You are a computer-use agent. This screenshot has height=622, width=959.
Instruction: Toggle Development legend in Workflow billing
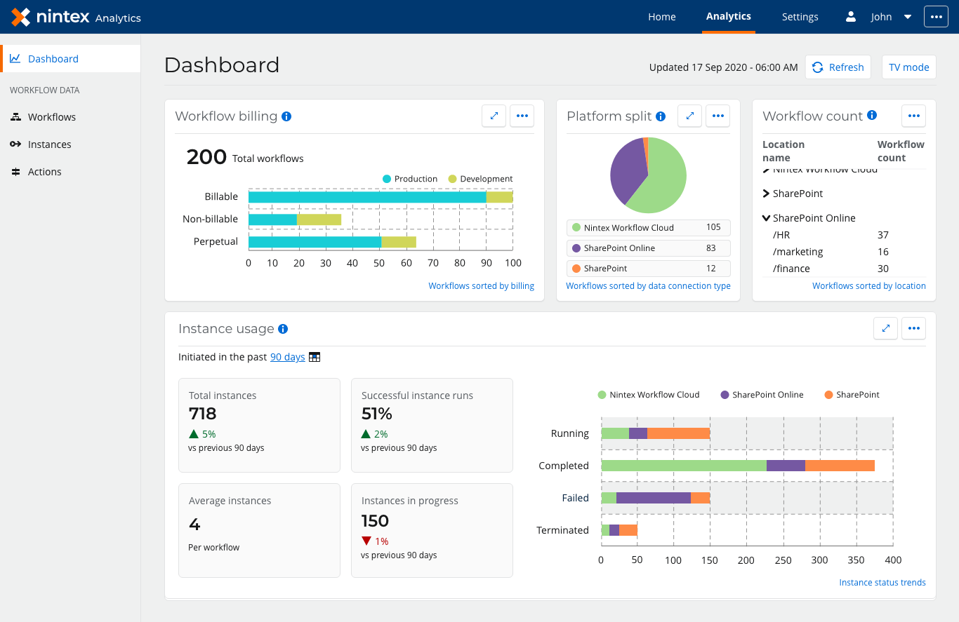pyautogui.click(x=480, y=179)
